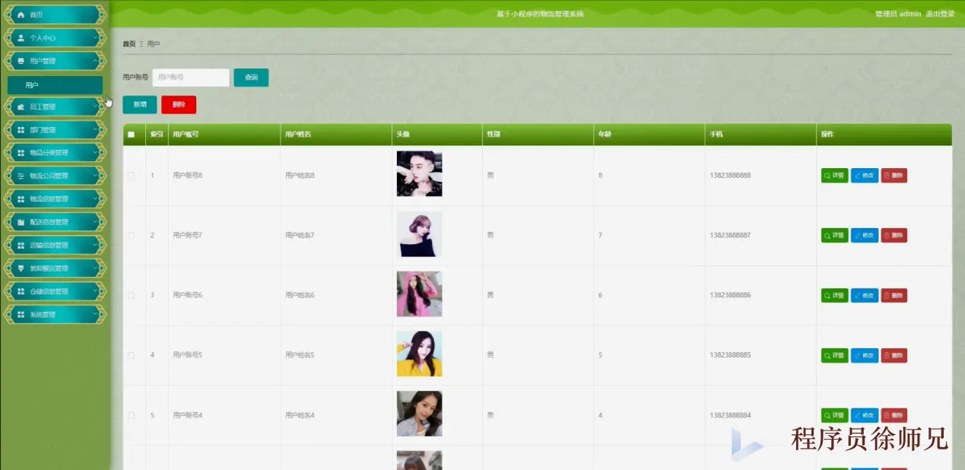Open the 系统管理 menu label
Screen dimensions: 965x470
pyautogui.click(x=43, y=315)
